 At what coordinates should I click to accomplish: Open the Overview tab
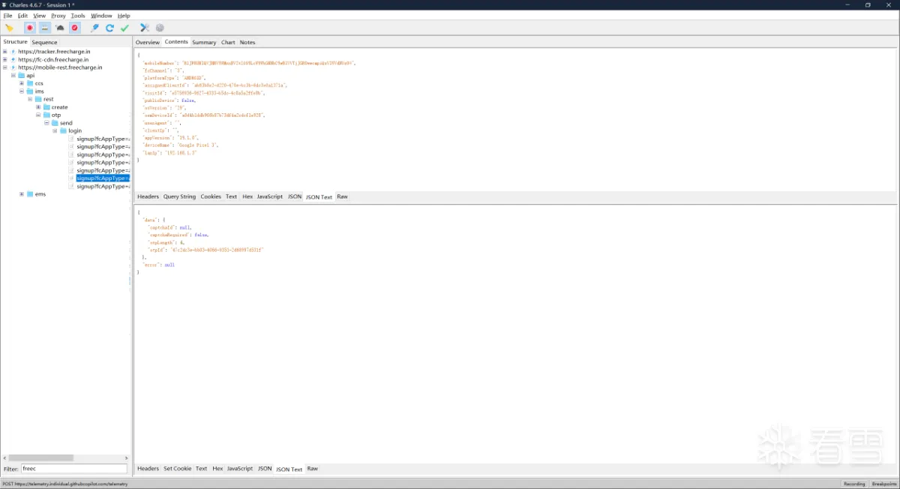coord(147,42)
